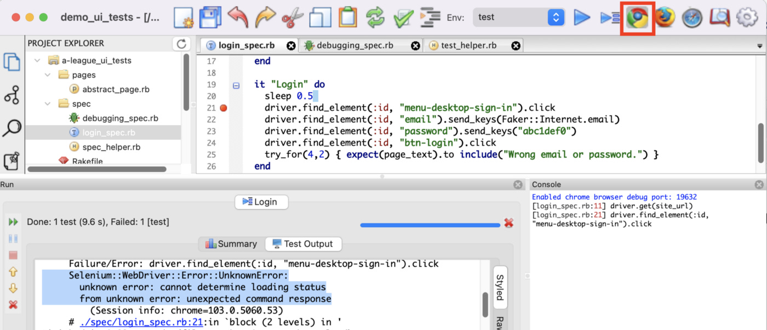This screenshot has width=767, height=330.
Task: Click the indent lines format icon
Action: (430, 18)
